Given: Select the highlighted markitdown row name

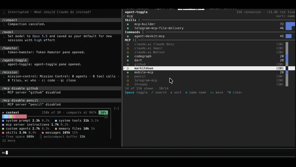Looking at the screenshot, I should [144, 69].
